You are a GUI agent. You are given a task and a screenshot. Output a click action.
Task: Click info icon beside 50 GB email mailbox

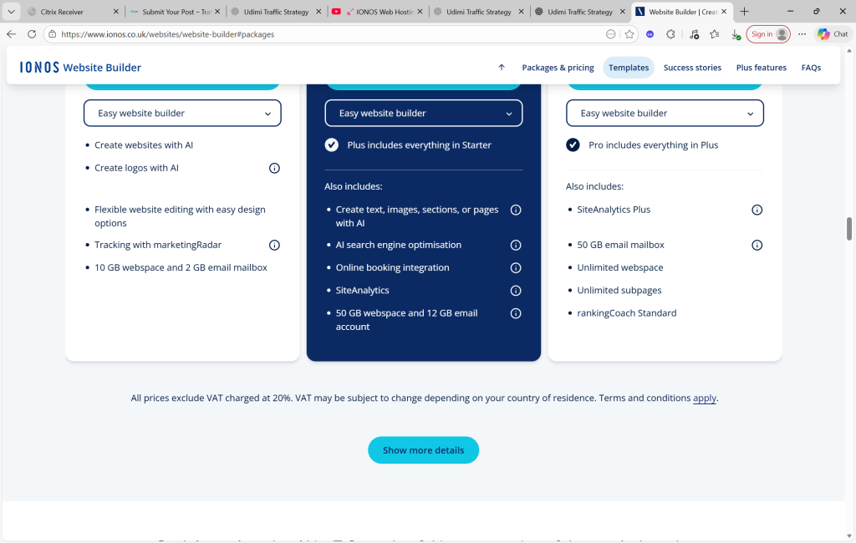(757, 246)
